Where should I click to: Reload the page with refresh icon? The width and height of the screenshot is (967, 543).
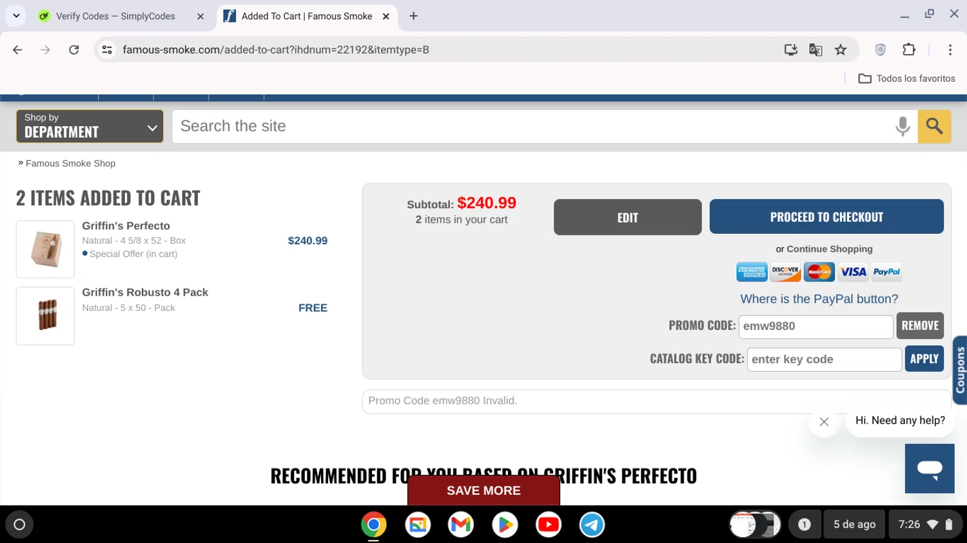74,50
